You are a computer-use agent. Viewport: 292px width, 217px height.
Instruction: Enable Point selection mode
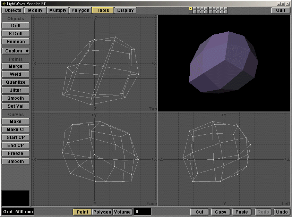[x=82, y=212]
